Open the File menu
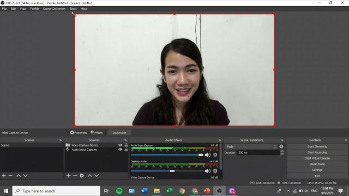The image size is (349, 196). [x=4, y=9]
